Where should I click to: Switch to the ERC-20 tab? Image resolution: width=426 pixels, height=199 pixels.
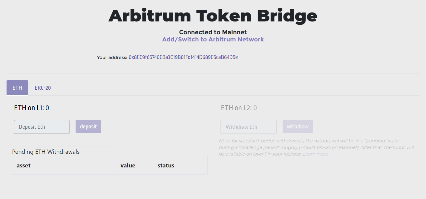point(43,88)
